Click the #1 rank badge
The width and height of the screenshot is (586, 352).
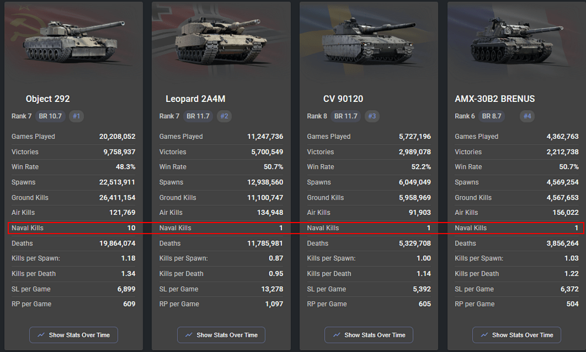[76, 116]
